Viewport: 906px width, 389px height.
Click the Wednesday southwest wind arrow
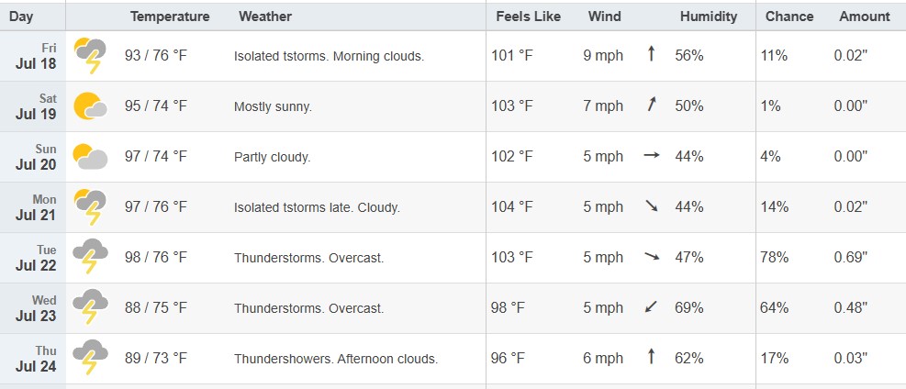pyautogui.click(x=651, y=307)
